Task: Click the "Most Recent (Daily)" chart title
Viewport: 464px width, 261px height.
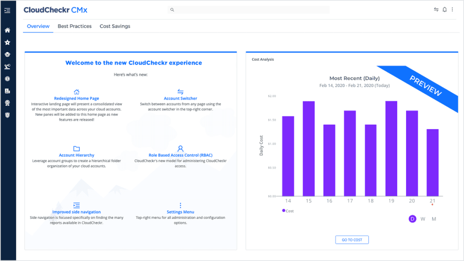Action: [354, 78]
